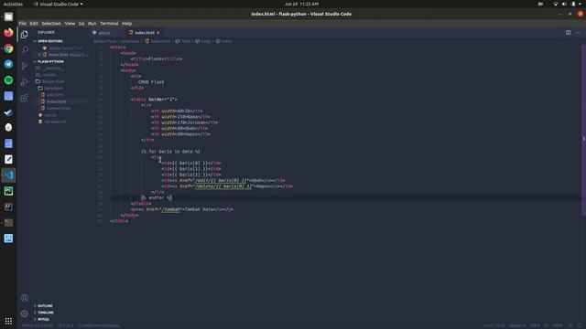Open database.db in the explorer tree
Image resolution: width=586 pixels, height=329 pixels.
click(55, 122)
